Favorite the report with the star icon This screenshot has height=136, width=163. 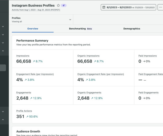58,6
